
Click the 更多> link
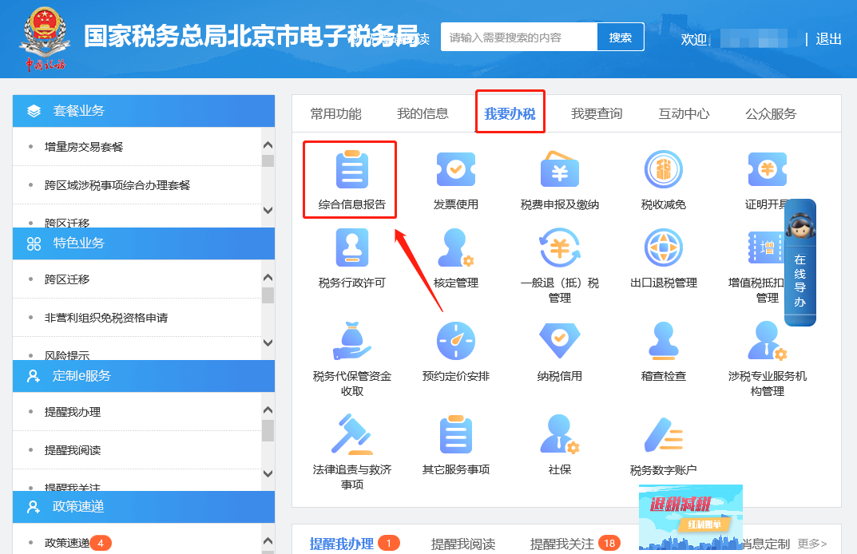(812, 544)
